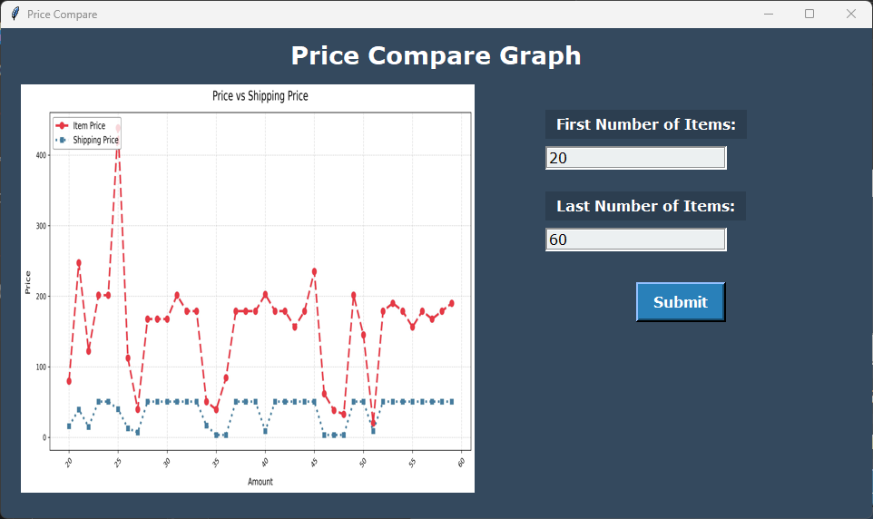Click the x-axis tick label 40
Viewport: 873px width, 519px height.
point(264,462)
